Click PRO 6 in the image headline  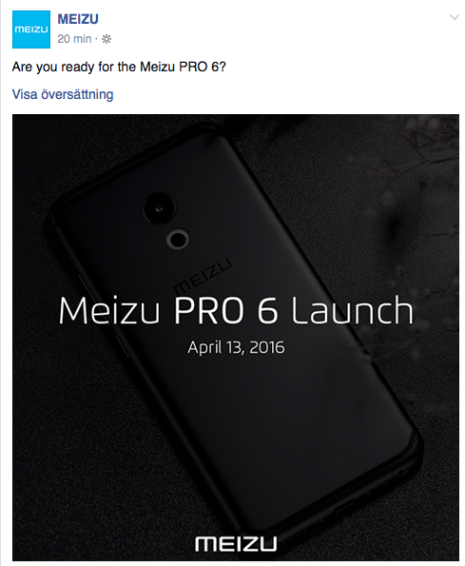(x=226, y=310)
